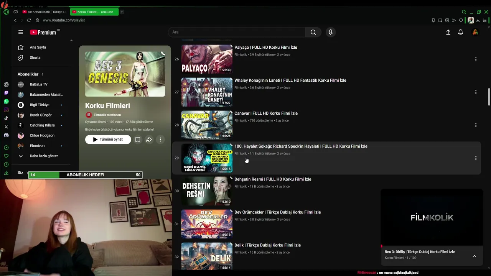Image resolution: width=491 pixels, height=276 pixels.
Task: Open options menu for Palyaço video
Action: point(476,59)
